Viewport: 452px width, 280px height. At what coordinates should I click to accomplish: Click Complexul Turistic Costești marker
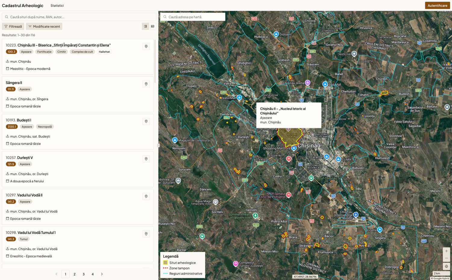(236, 263)
